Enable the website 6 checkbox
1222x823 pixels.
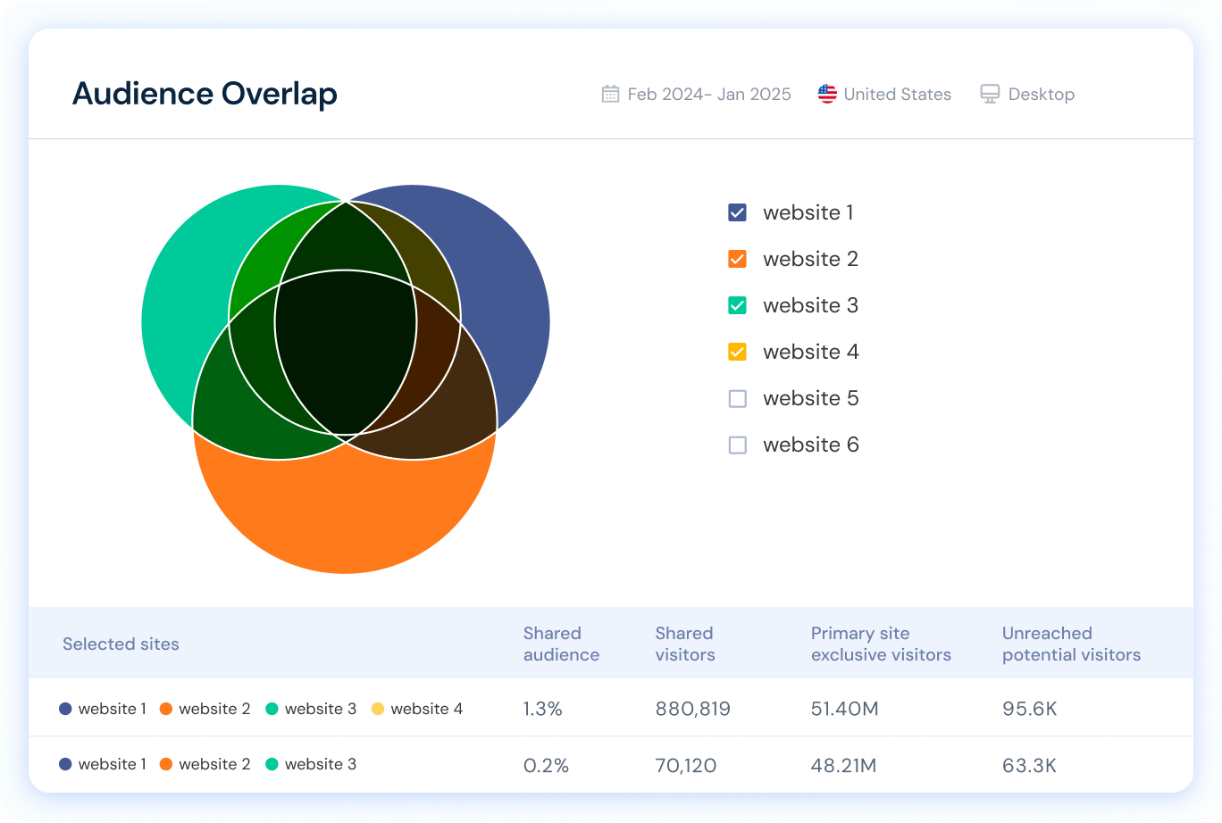(x=737, y=445)
